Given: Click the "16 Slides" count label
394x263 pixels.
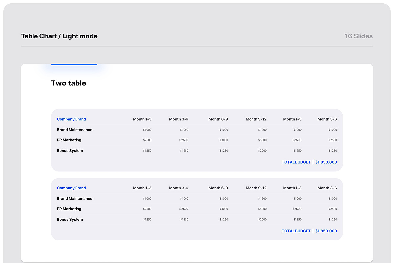Looking at the screenshot, I should coord(359,36).
